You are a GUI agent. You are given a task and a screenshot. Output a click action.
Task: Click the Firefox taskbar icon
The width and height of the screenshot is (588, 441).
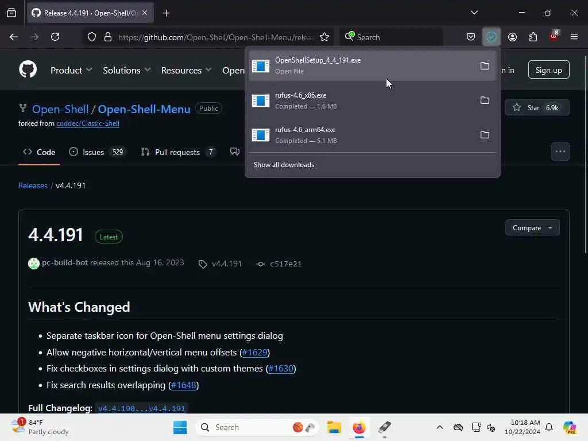359,427
